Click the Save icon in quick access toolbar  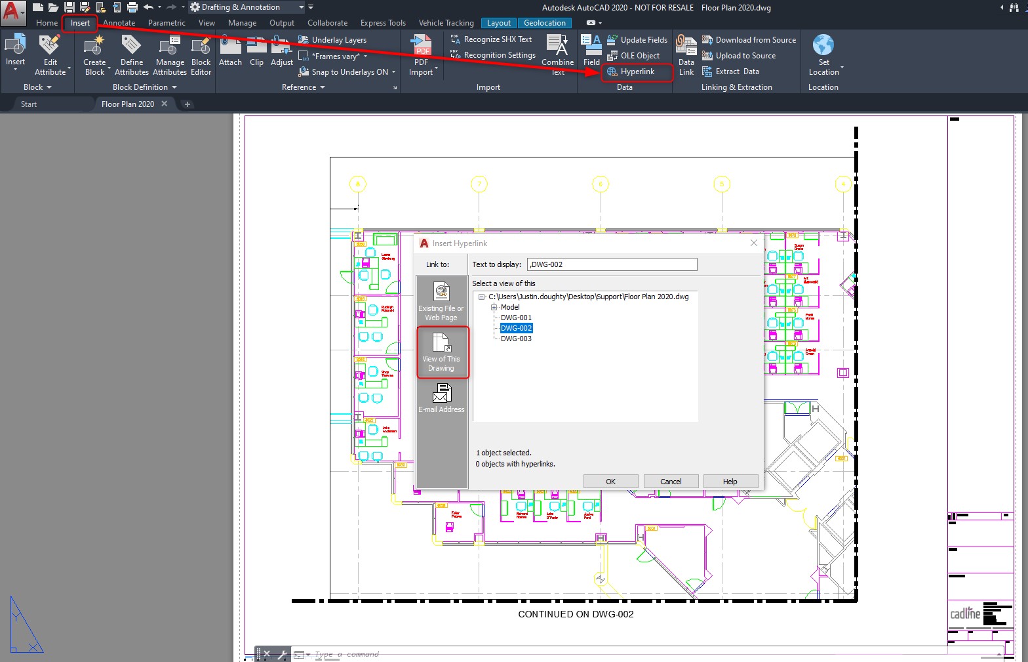coord(69,7)
